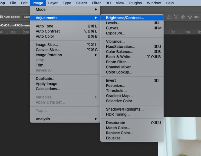This screenshot has height=156, width=201.
Task: Click the 3D pan mode icon
Action: [183, 17]
